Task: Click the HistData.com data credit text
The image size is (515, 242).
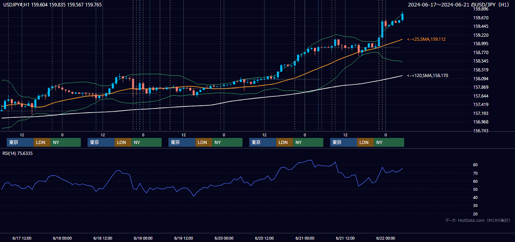Action: [478, 220]
